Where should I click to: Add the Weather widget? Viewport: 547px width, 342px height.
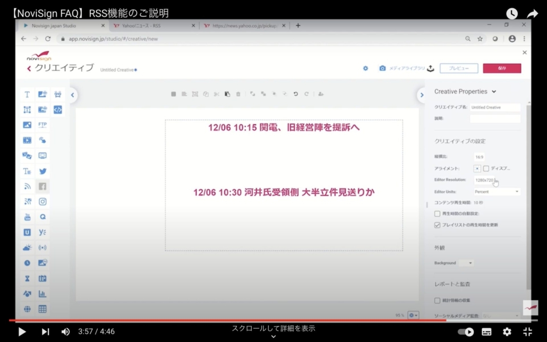pos(27,248)
